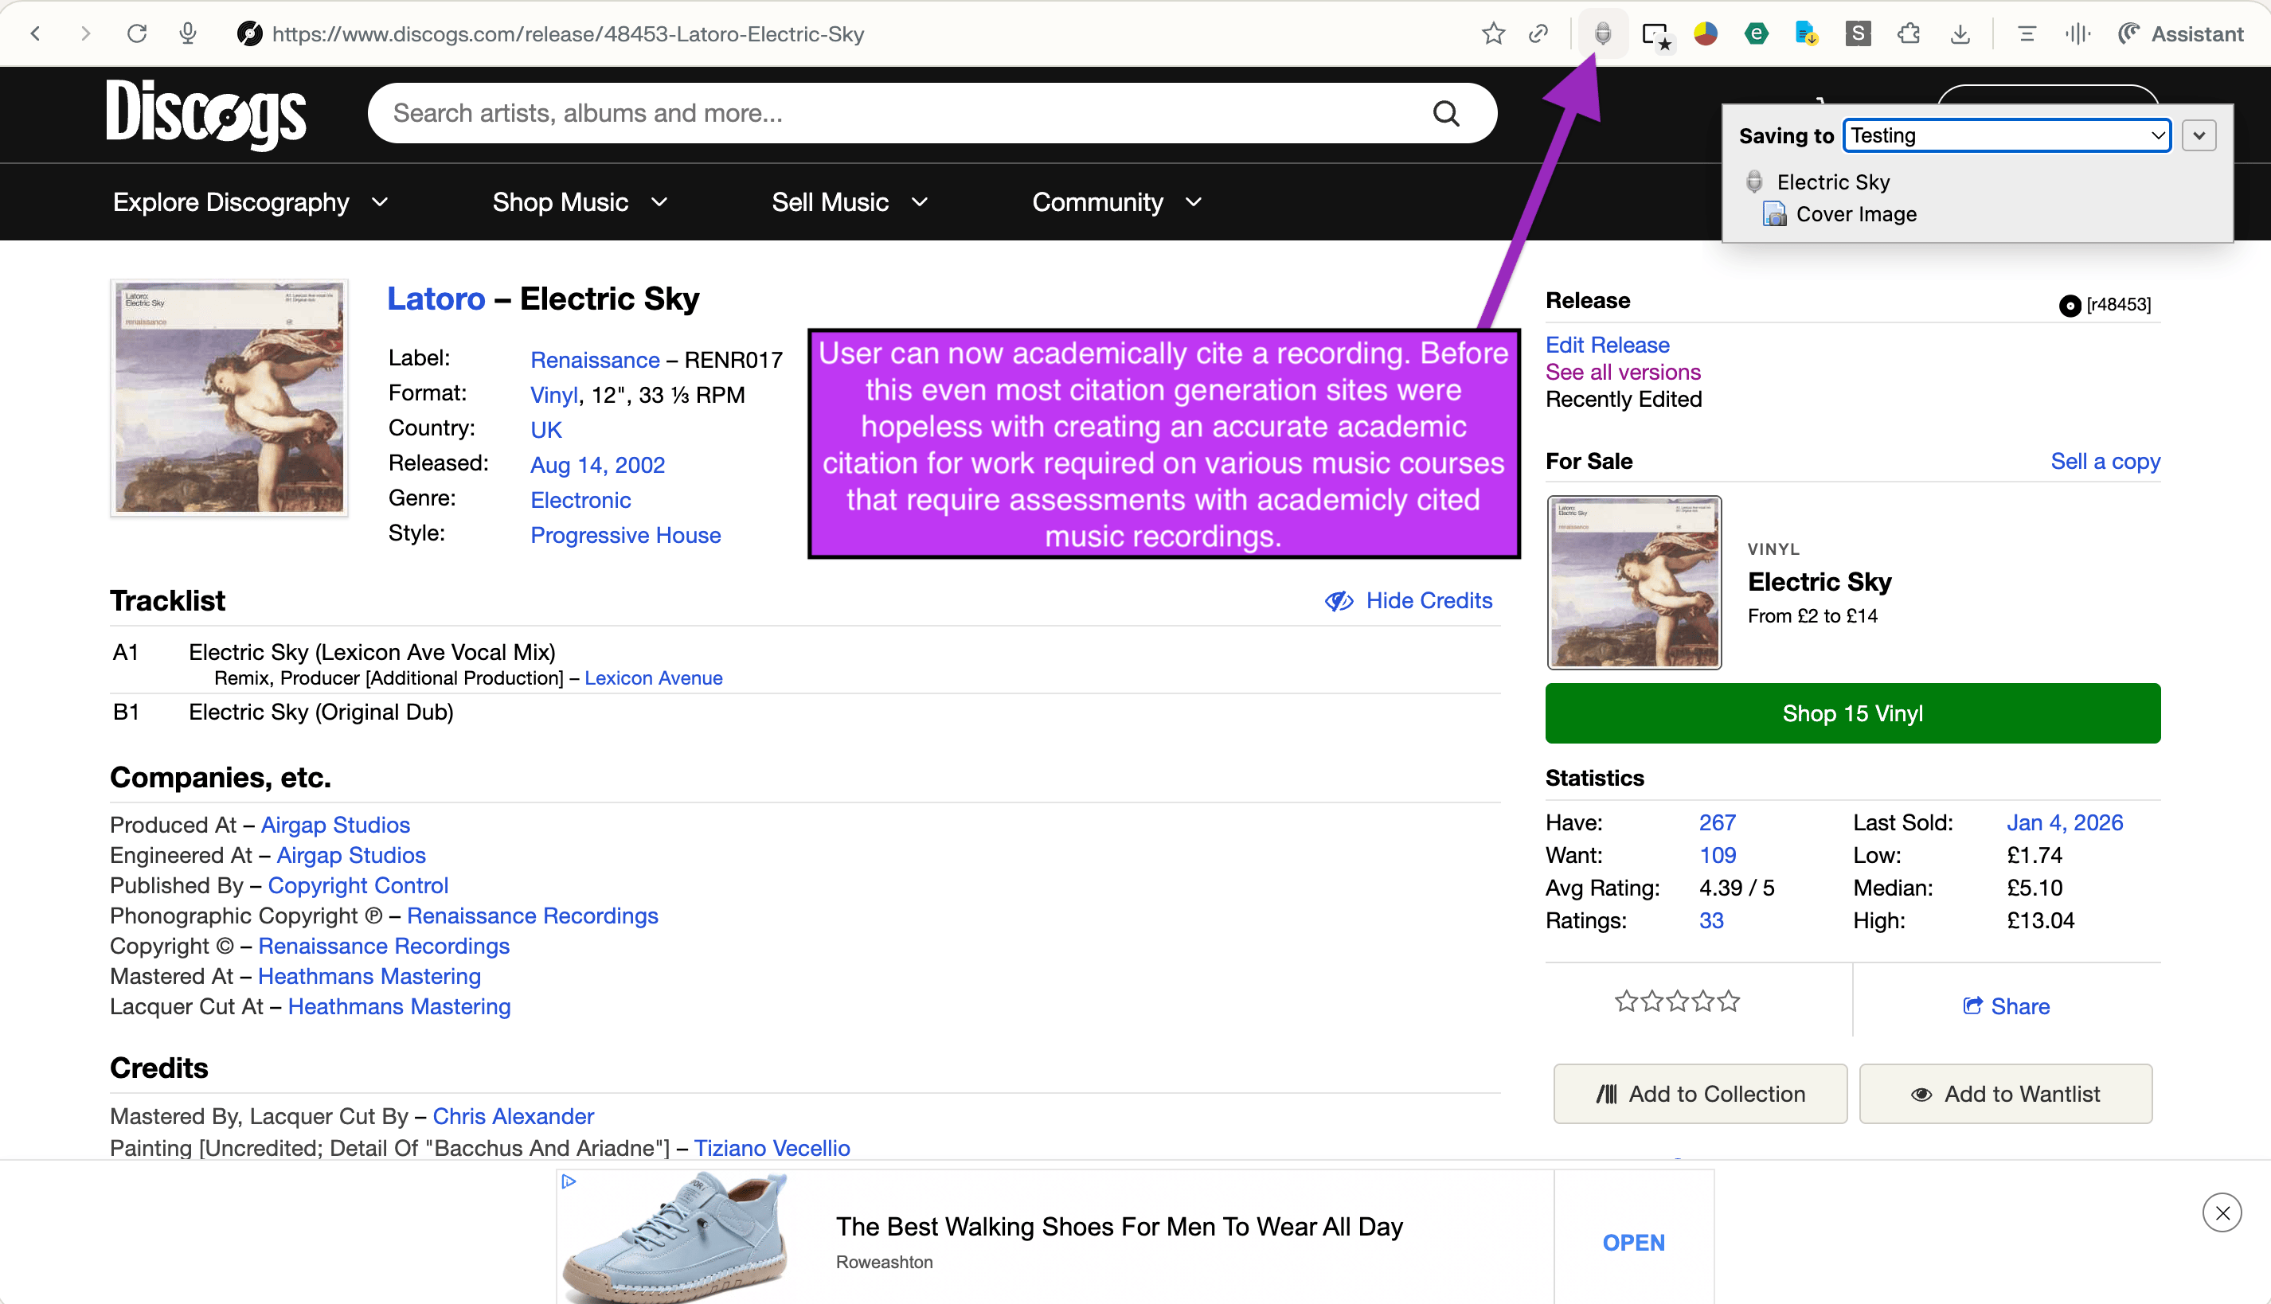Click the bookmark star icon in address bar
Image resolution: width=2271 pixels, height=1304 pixels.
(1492, 34)
